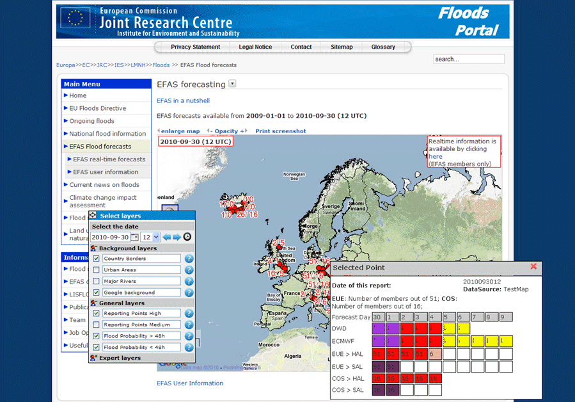This screenshot has width=575, height=402.
Task: Tick the Reporting Points Medium checkbox
Action: (x=96, y=325)
